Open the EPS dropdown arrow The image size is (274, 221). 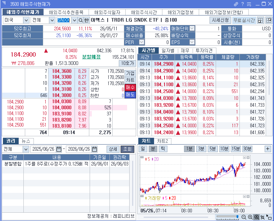tap(192, 42)
